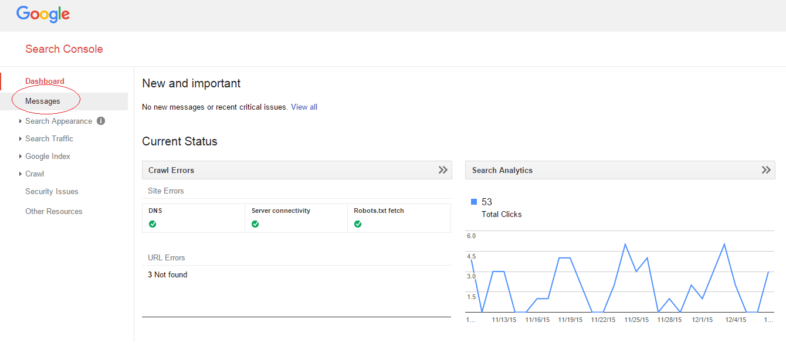Expand the Search Appearance triangle

pyautogui.click(x=21, y=121)
